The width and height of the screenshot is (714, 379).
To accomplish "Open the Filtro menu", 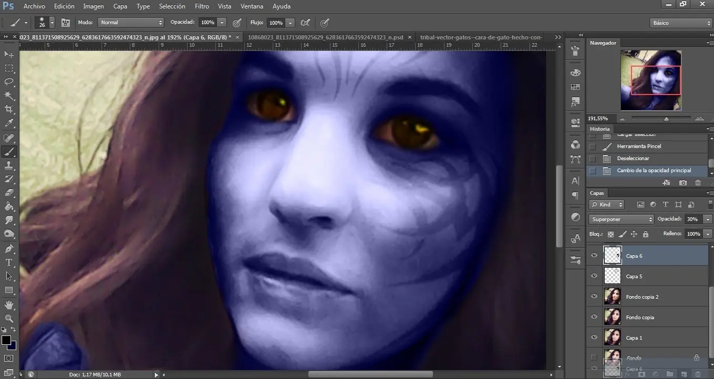I will [x=202, y=6].
